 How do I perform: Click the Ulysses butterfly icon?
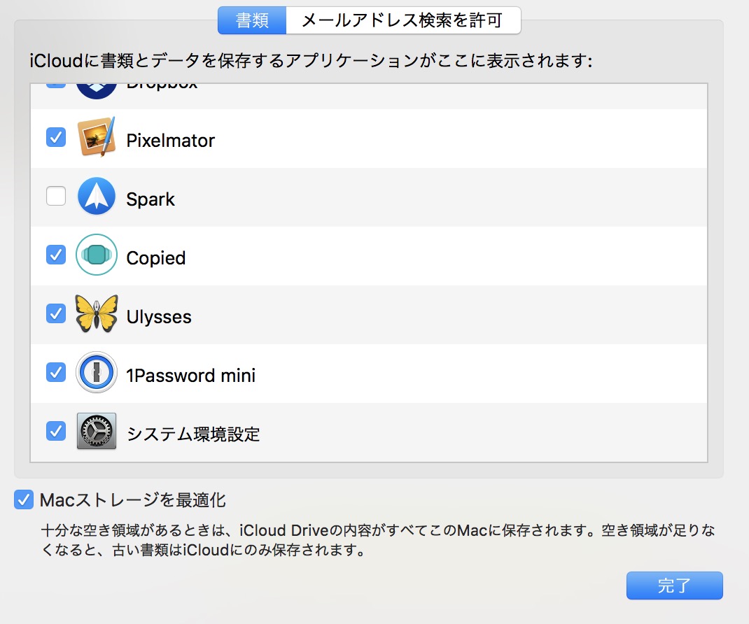pos(97,313)
